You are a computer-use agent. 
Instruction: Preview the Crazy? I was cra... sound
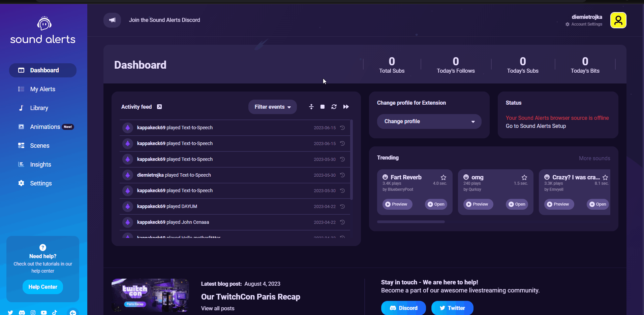559,204
